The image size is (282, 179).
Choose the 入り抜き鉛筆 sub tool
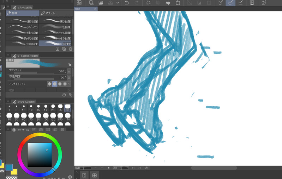(x=22, y=44)
